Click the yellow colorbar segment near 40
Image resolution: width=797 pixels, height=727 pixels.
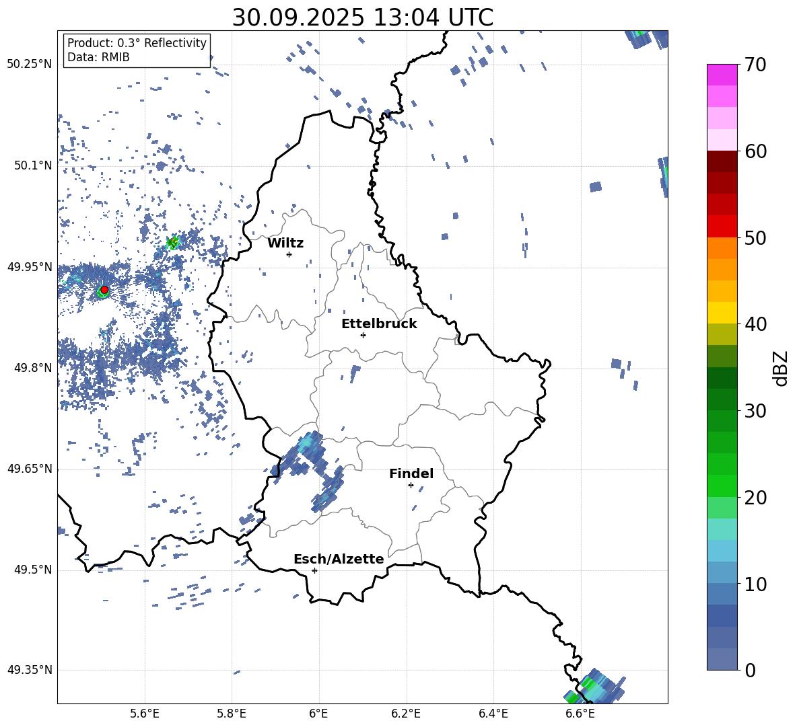click(722, 313)
